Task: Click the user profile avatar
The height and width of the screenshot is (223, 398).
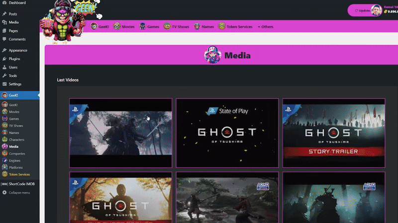Action: pyautogui.click(x=377, y=10)
